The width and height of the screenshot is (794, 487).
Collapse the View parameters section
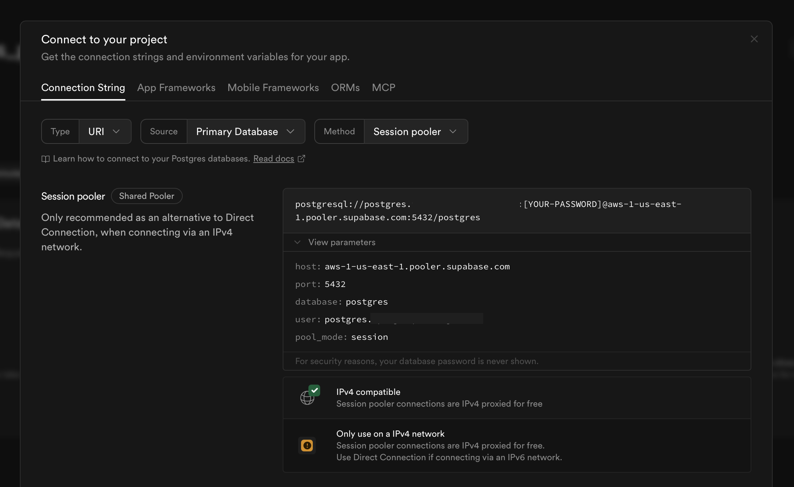[x=342, y=242]
